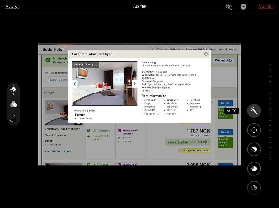The width and height of the screenshot is (279, 208).
Task: Select the Exposure adjustment icon
Action: tap(254, 130)
